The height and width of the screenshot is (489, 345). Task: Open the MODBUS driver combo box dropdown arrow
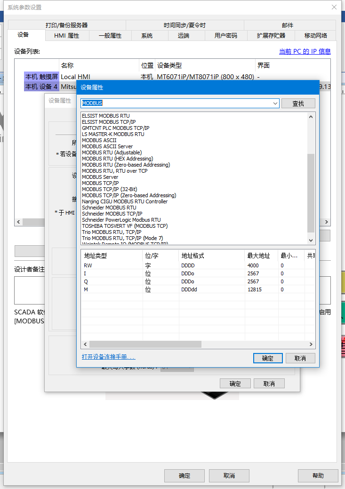click(275, 103)
